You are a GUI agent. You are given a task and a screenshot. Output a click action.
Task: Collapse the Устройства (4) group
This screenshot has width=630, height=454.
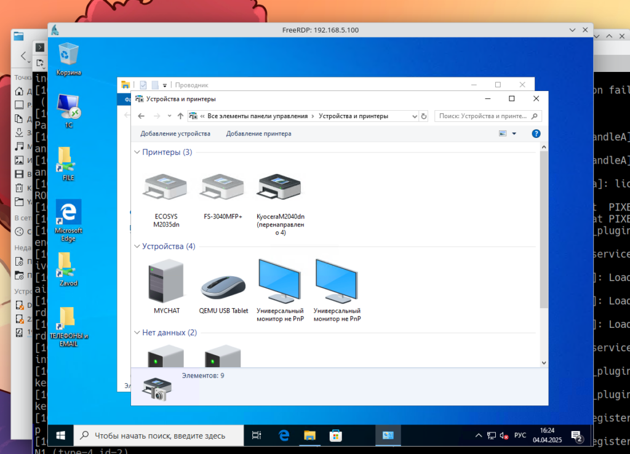pyautogui.click(x=137, y=247)
